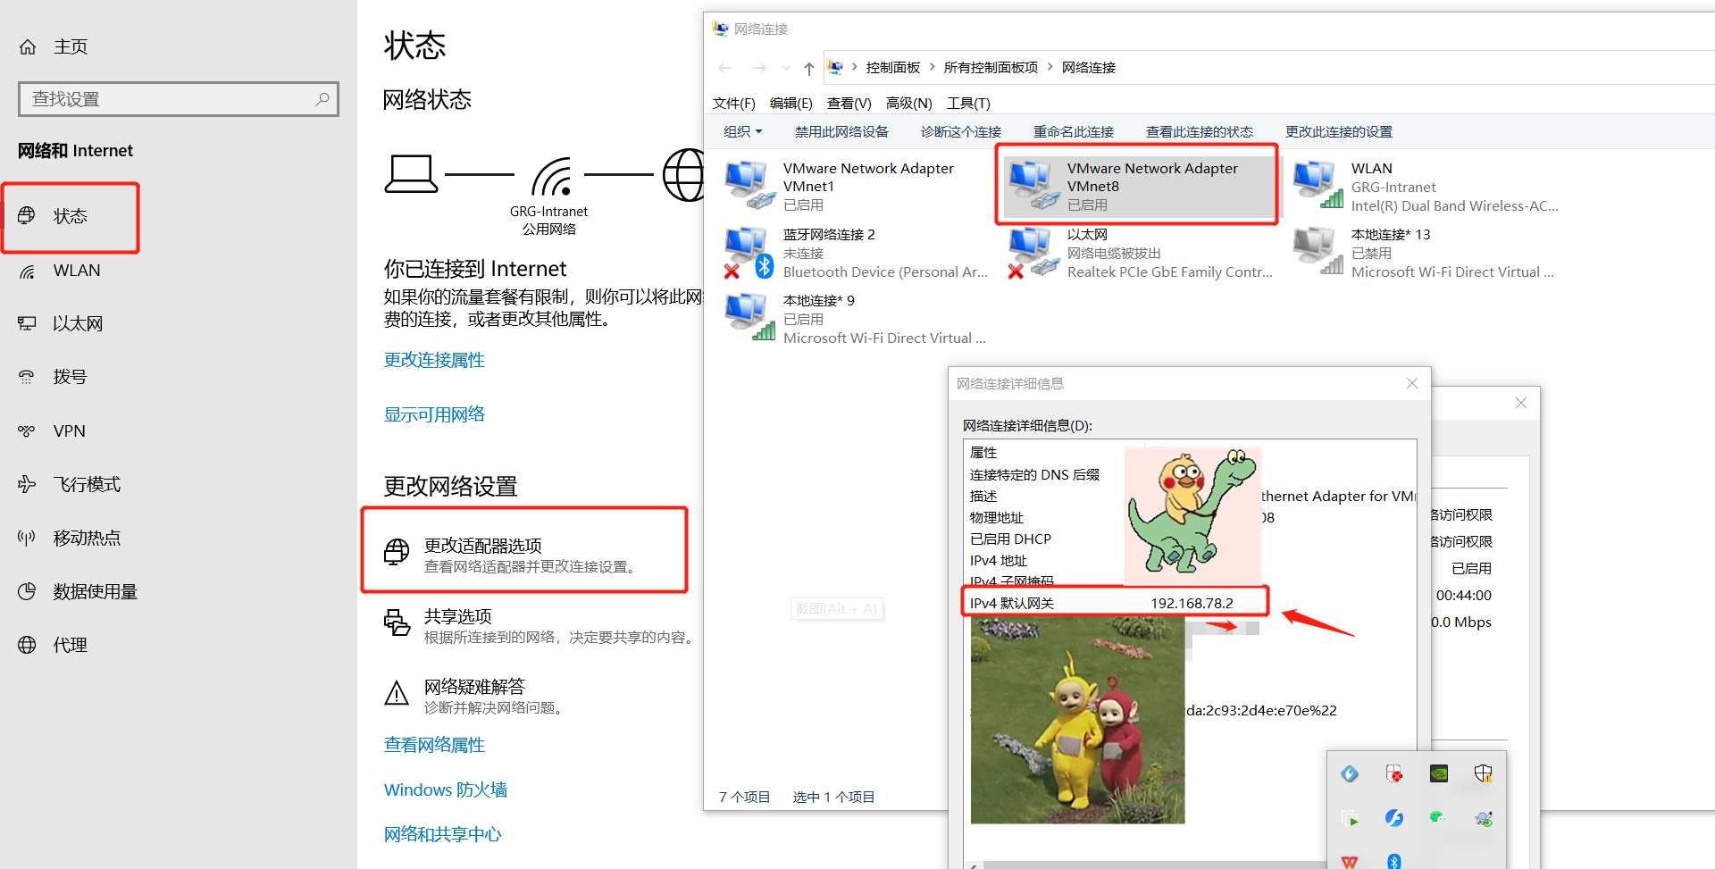Viewport: 1715px width, 869px height.
Task: Launch 网络疑难解答
Action: point(475,696)
